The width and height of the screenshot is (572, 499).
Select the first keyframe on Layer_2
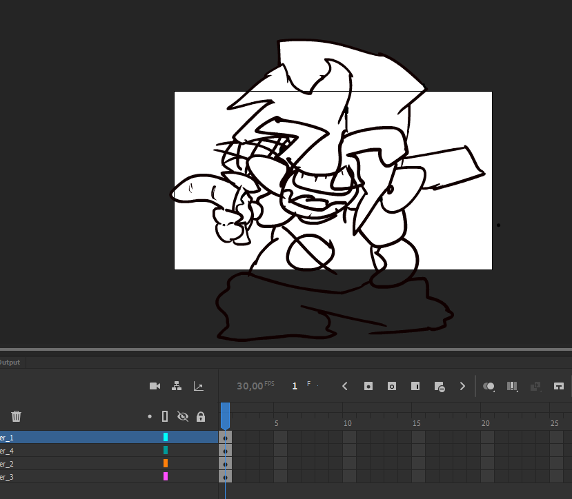[x=225, y=464]
